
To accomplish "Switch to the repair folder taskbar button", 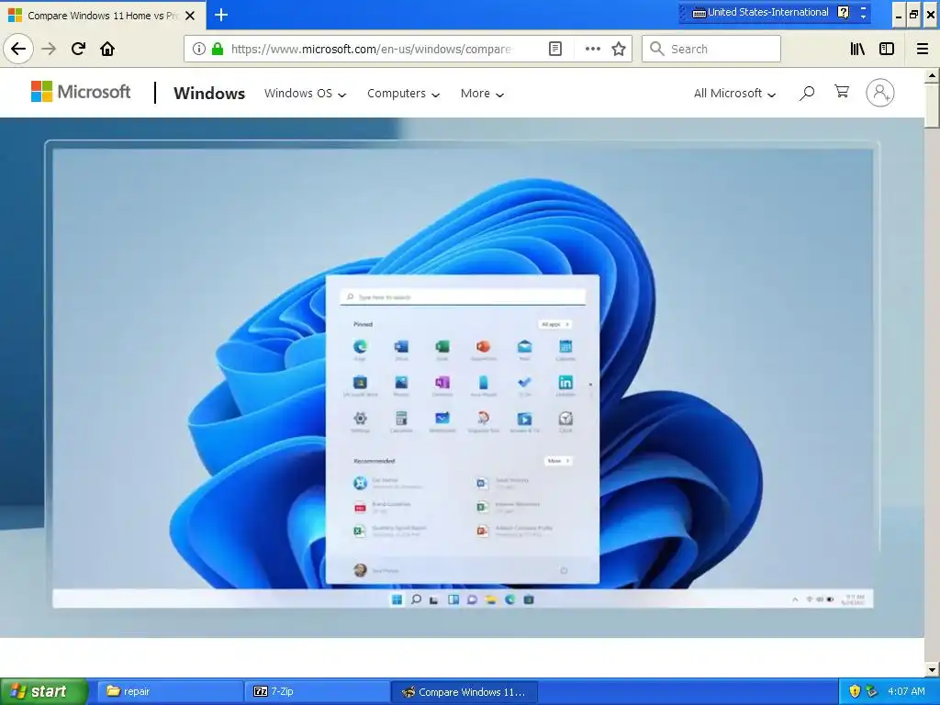I will (170, 691).
